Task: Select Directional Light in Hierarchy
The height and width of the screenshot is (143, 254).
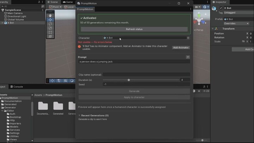Action: coord(17,16)
